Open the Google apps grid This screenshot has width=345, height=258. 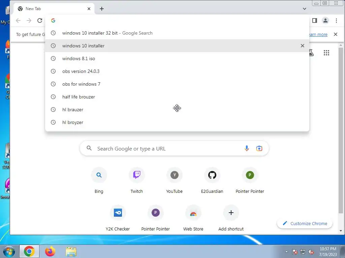(x=326, y=53)
